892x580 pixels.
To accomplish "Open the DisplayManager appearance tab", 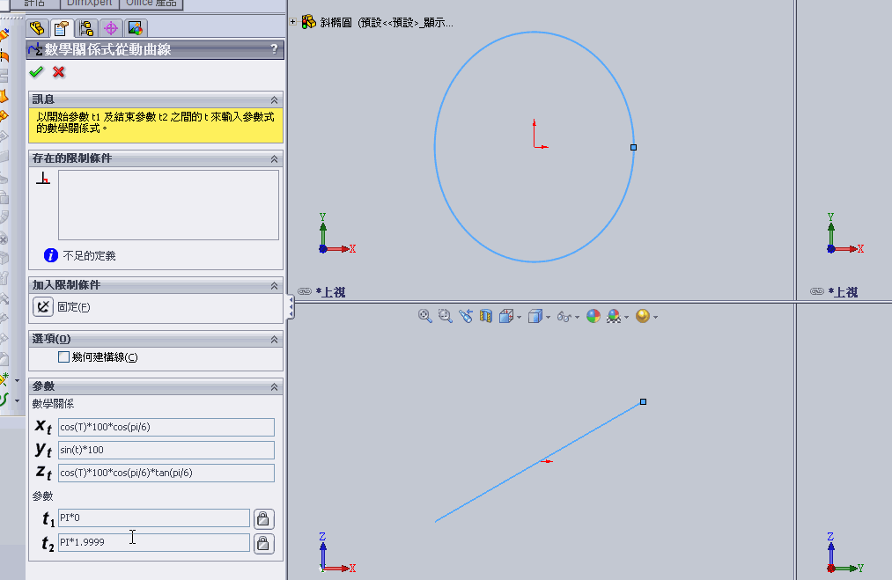I will click(136, 28).
